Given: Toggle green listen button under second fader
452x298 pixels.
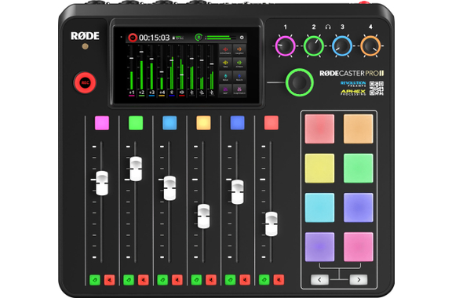Looking at the screenshot, I should 129,280.
